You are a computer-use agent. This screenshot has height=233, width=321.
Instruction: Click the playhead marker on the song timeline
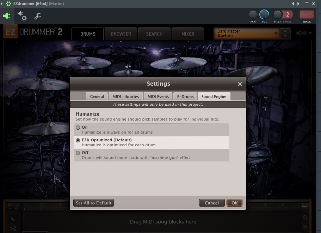point(24,209)
